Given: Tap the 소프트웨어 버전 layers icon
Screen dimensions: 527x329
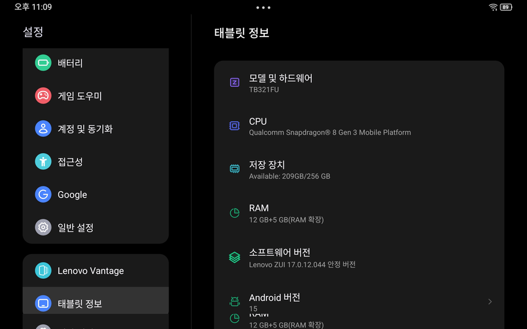Looking at the screenshot, I should tap(234, 258).
